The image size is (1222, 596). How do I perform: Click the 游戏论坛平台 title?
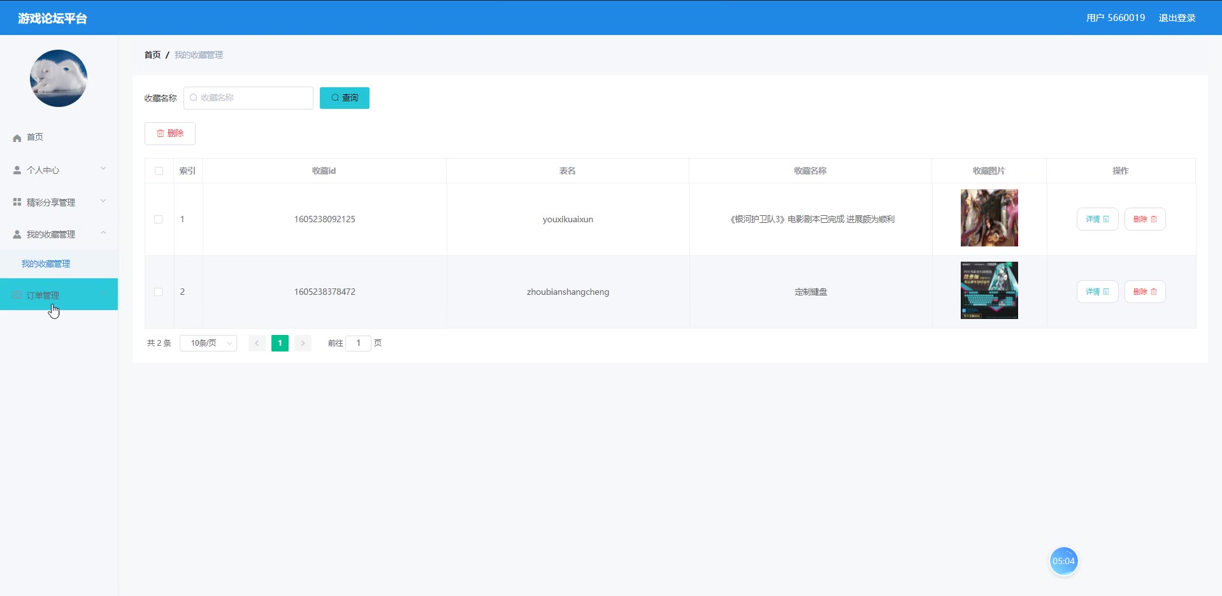point(52,18)
